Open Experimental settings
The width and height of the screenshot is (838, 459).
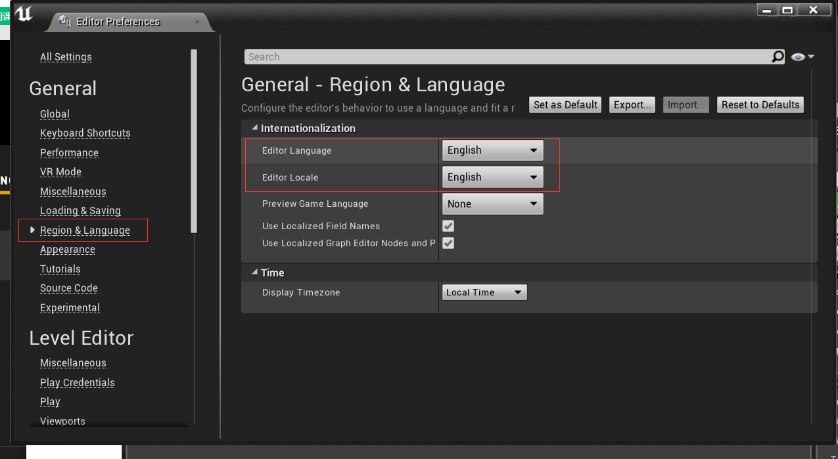pos(70,308)
